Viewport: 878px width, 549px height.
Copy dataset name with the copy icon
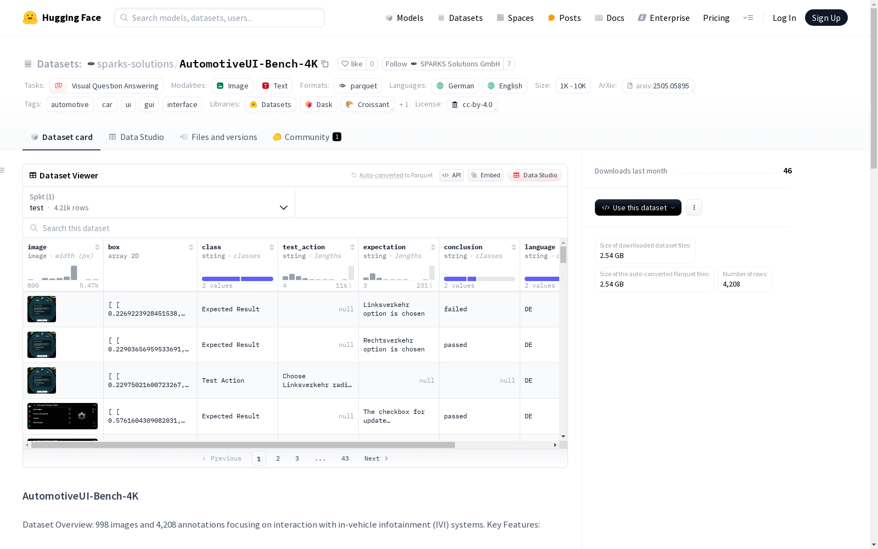[x=325, y=64]
